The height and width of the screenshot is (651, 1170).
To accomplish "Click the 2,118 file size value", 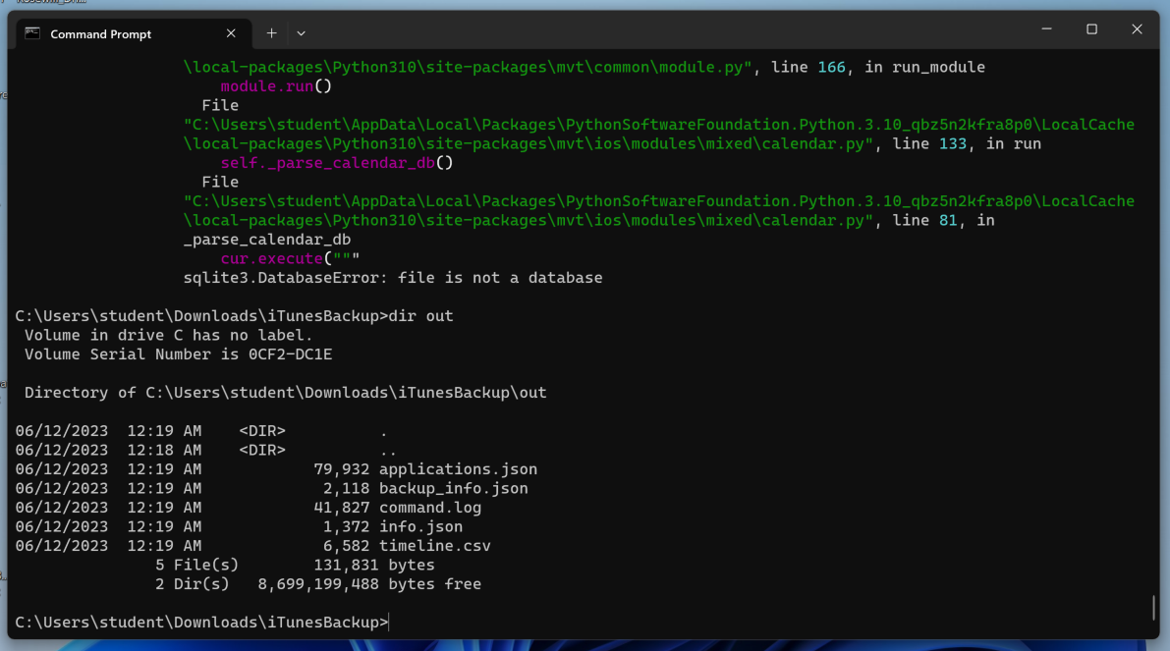I will click(x=346, y=488).
